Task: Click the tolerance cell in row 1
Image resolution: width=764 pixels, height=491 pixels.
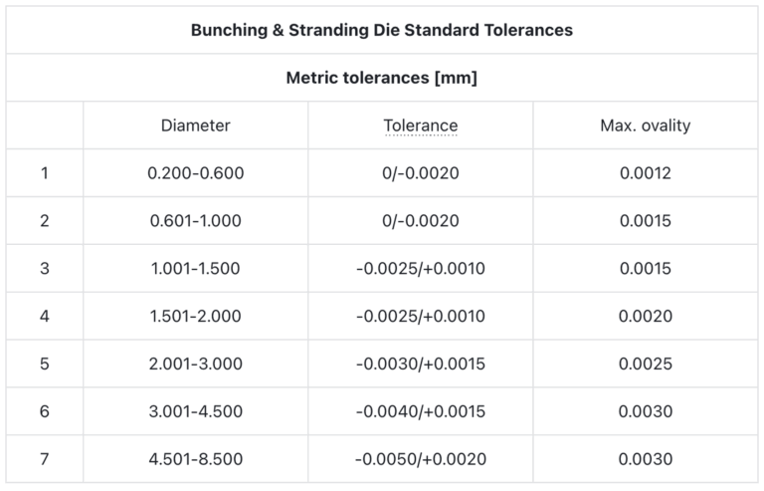Action: [x=421, y=173]
